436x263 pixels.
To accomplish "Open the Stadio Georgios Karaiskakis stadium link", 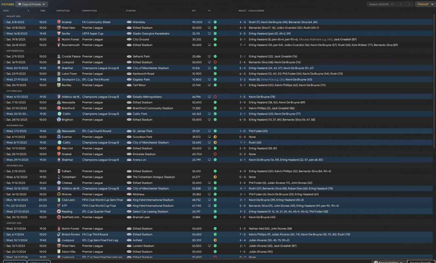I will tap(151, 34).
